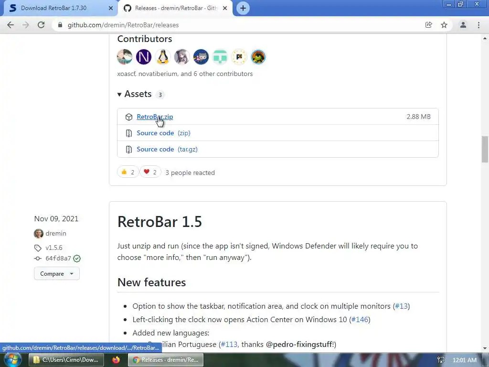Click the scrollbar down arrow
The width and height of the screenshot is (489, 367).
point(485,348)
